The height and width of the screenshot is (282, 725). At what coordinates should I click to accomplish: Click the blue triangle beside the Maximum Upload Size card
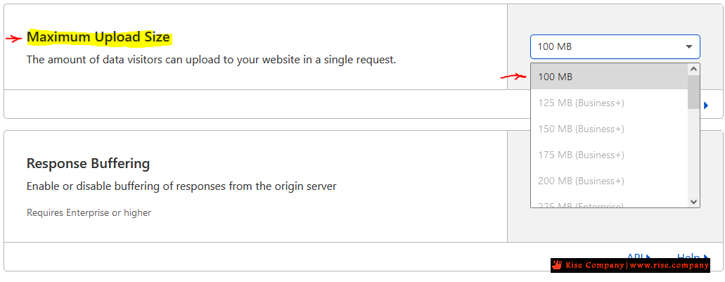pos(706,105)
